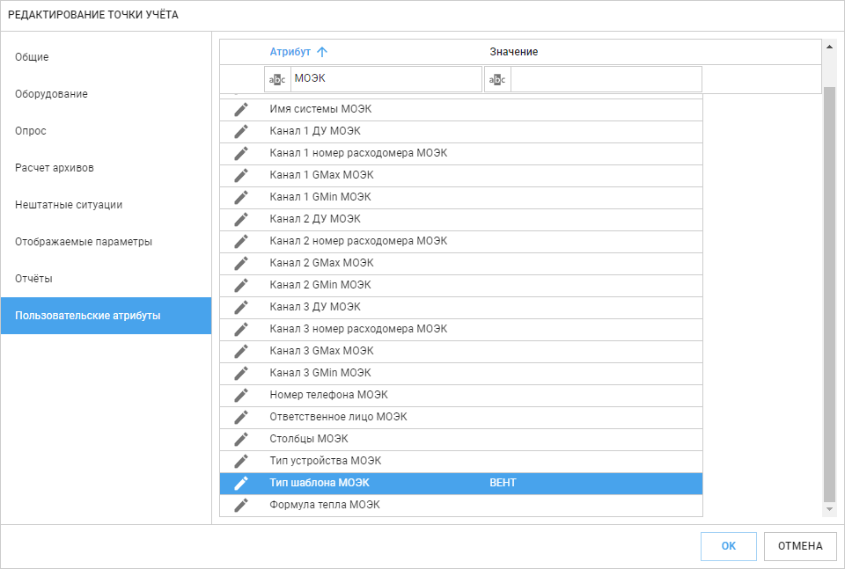The width and height of the screenshot is (845, 569).
Task: Select row 'Канал 3 номер расходомера МОЭК'
Action: (461, 329)
